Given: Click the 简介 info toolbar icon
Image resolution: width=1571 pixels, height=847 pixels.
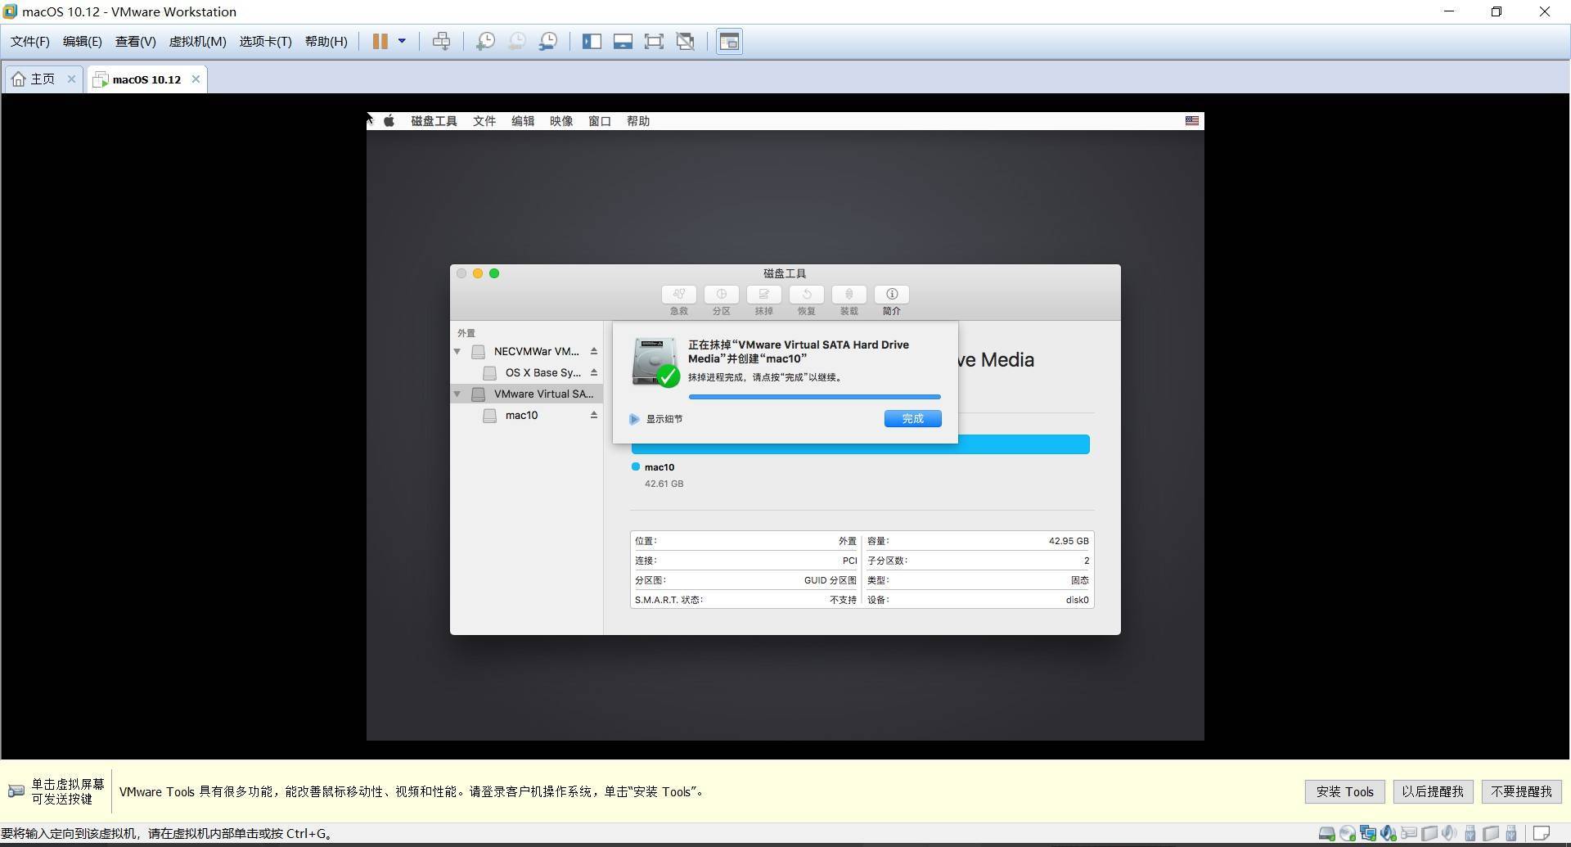Looking at the screenshot, I should pos(892,294).
